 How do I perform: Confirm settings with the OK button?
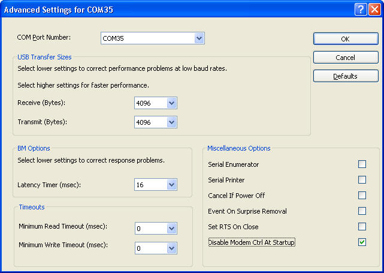click(346, 39)
